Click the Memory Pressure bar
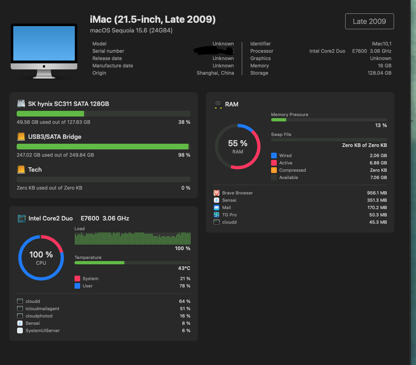Image resolution: width=416 pixels, height=365 pixels. pos(329,120)
